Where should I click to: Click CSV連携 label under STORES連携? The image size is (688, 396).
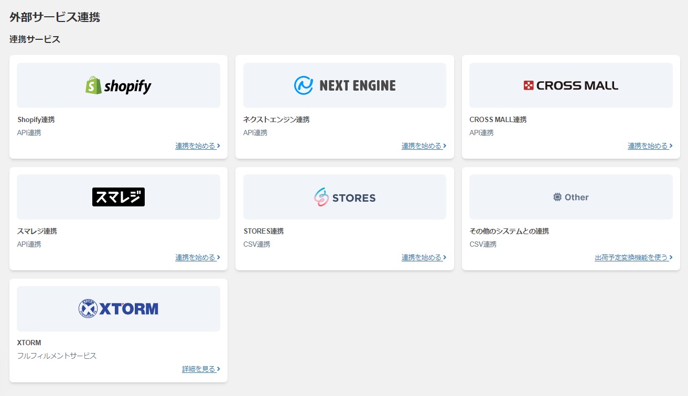(256, 244)
